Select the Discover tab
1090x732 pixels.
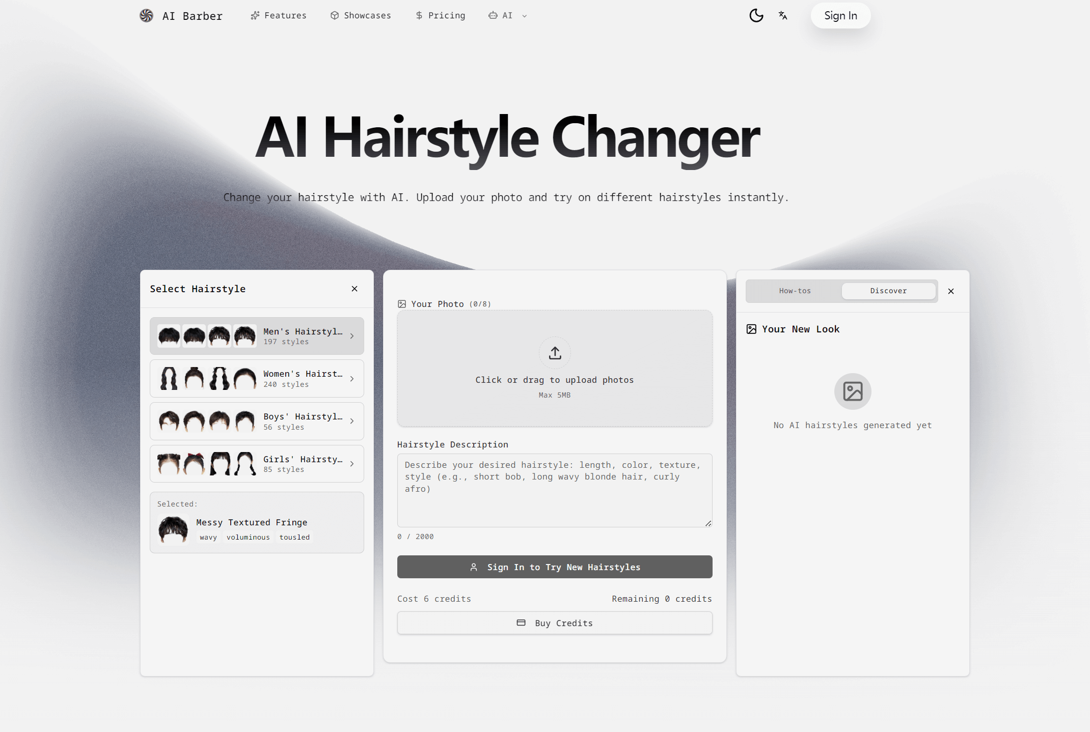click(x=888, y=291)
